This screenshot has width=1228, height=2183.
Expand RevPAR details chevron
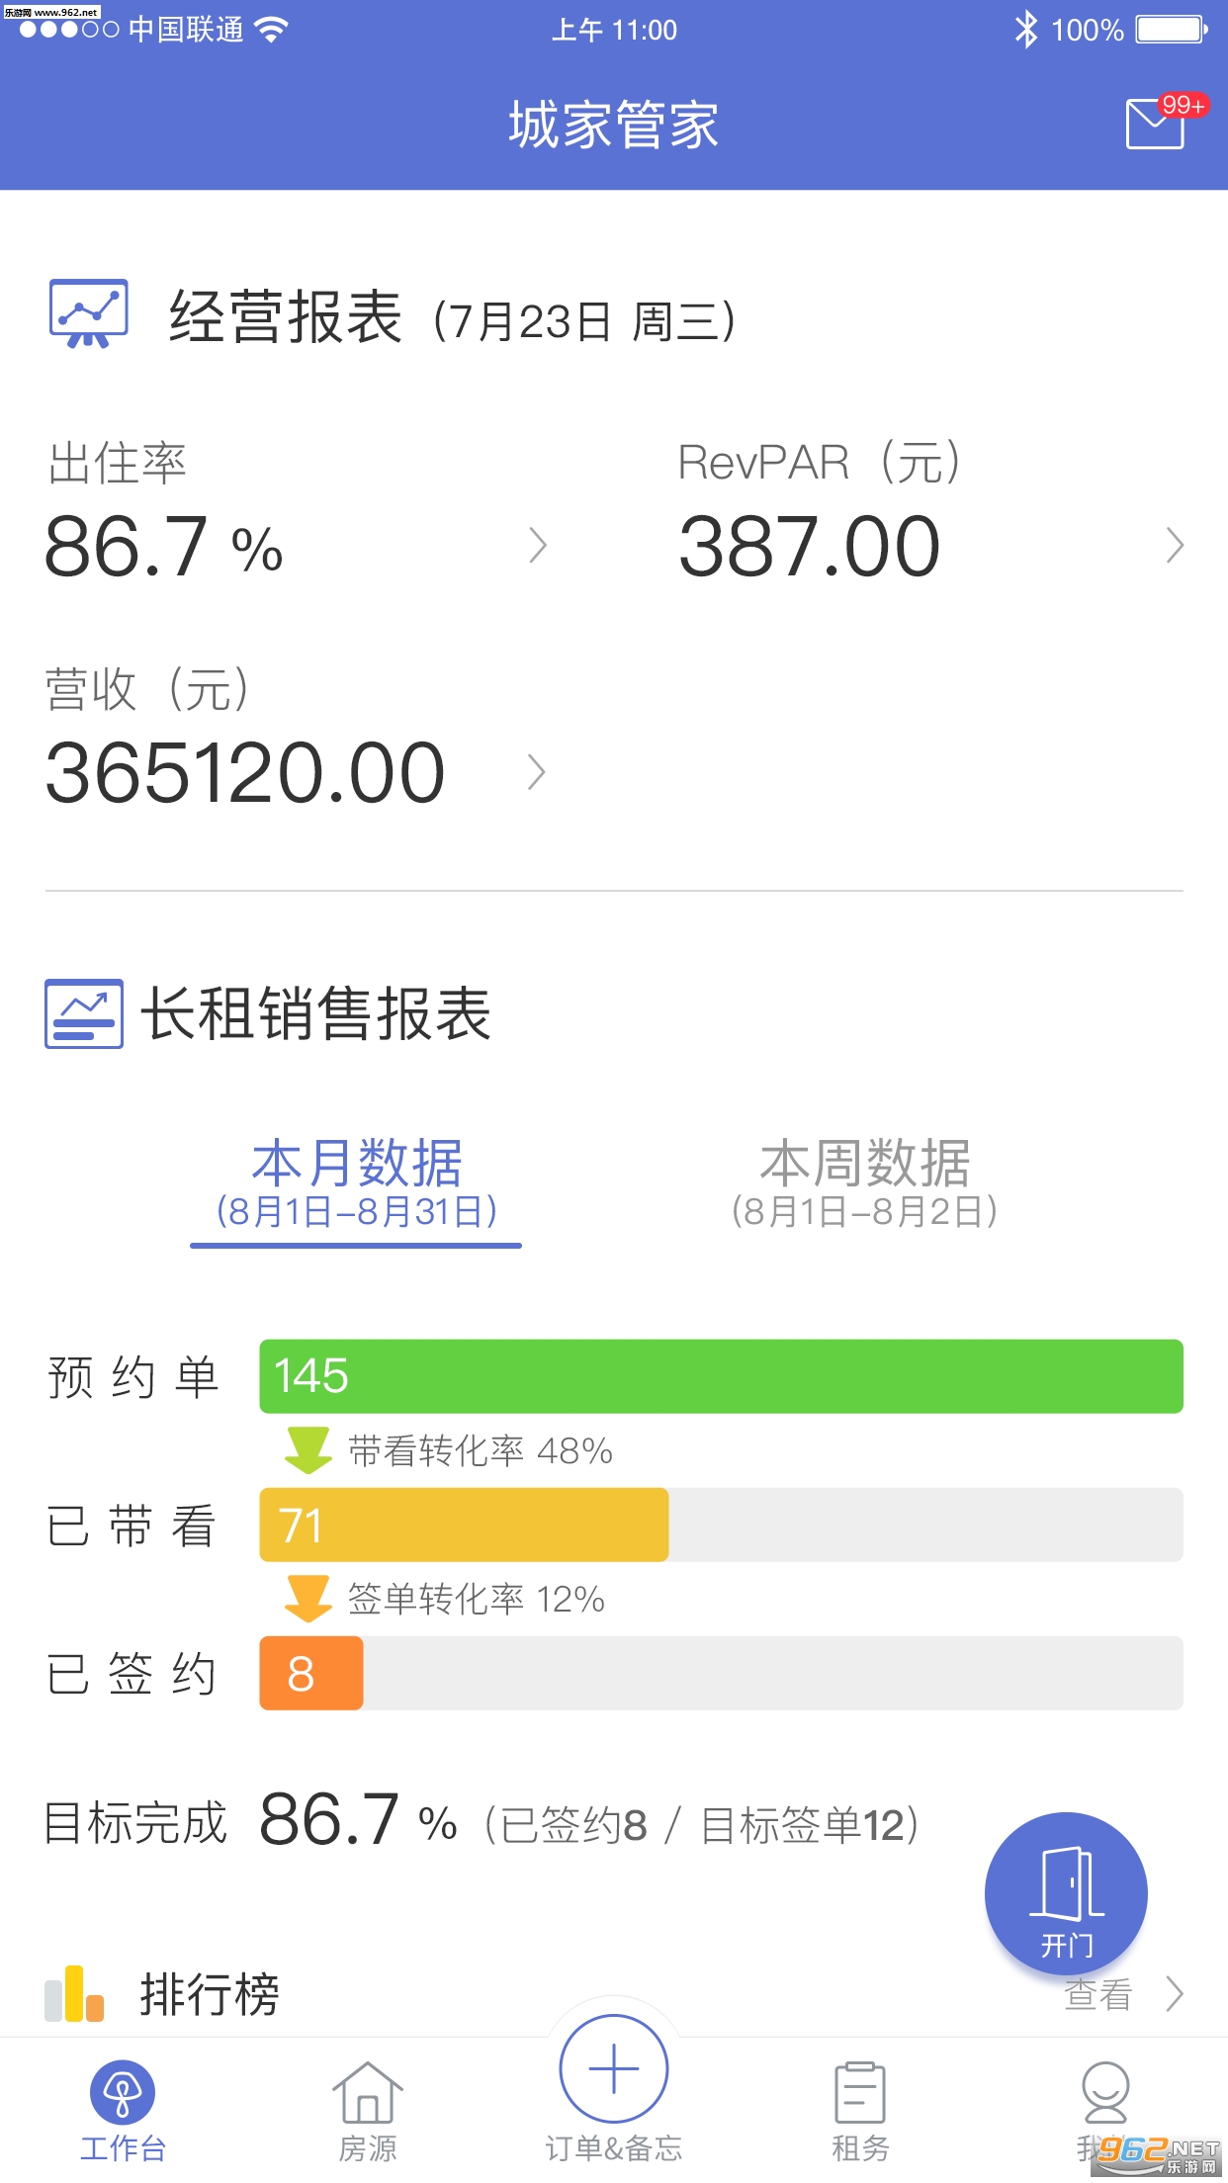tap(1175, 546)
